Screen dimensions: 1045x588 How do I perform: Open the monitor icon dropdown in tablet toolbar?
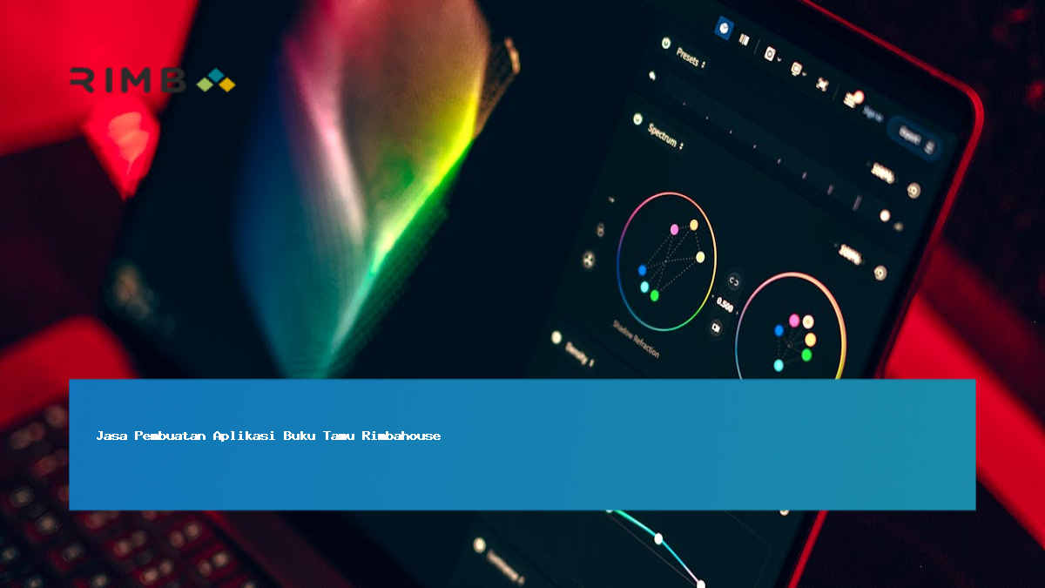click(797, 68)
